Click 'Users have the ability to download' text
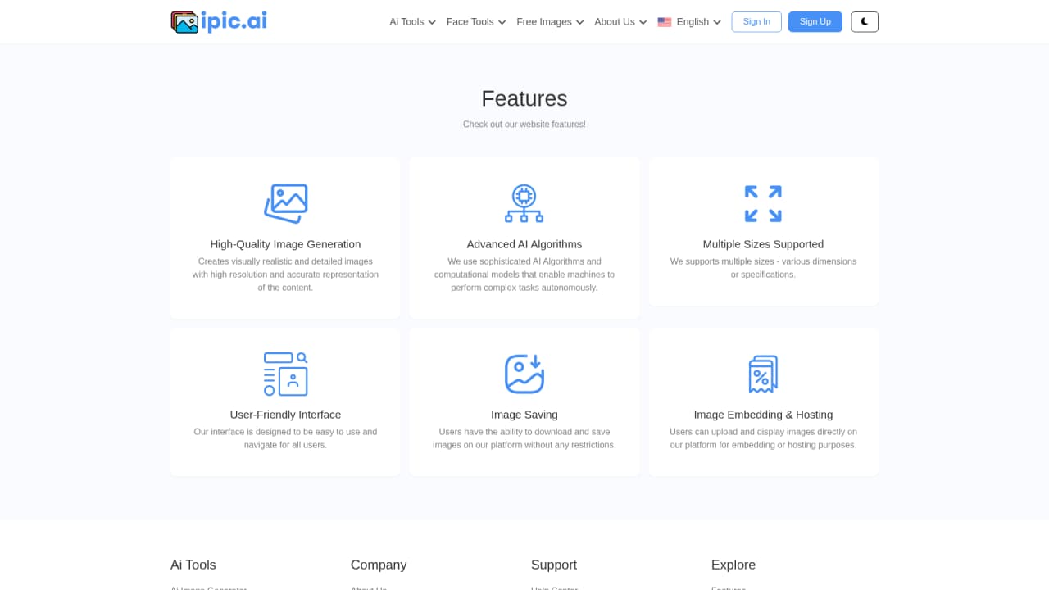Screen dimensions: 1049x590 (x=524, y=438)
